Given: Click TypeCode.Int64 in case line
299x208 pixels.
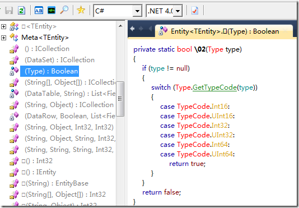Looking at the screenshot, I should (203, 145).
